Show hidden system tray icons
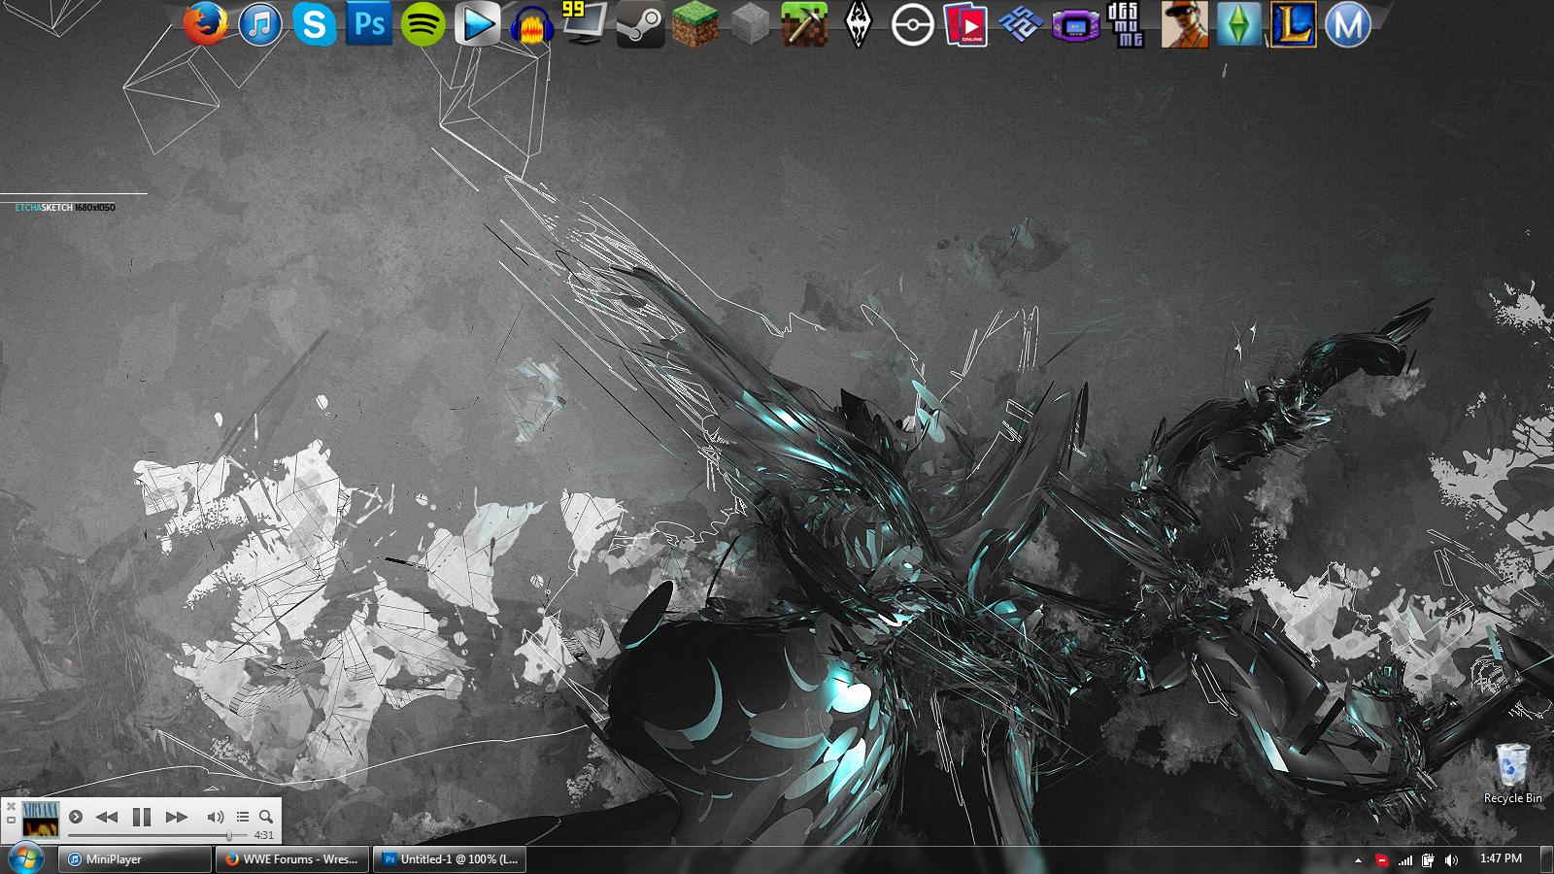Viewport: 1554px width, 874px height. 1358,859
